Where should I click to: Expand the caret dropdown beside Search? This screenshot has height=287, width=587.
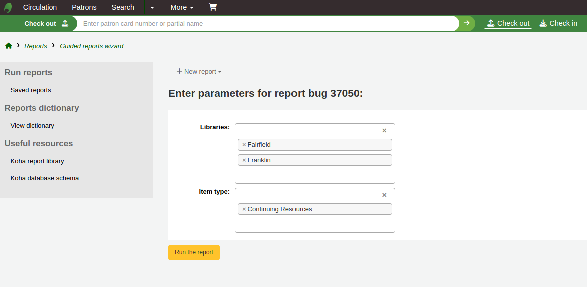152,8
